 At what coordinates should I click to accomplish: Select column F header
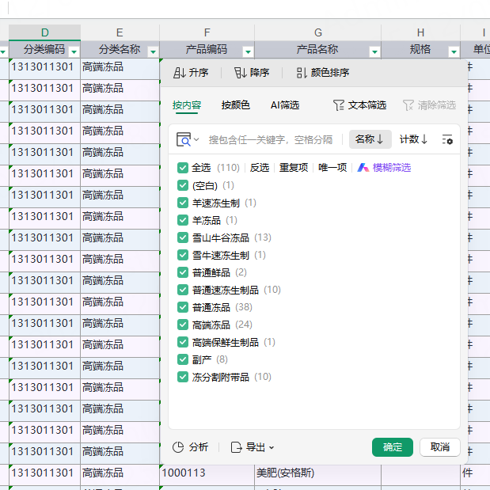[207, 32]
